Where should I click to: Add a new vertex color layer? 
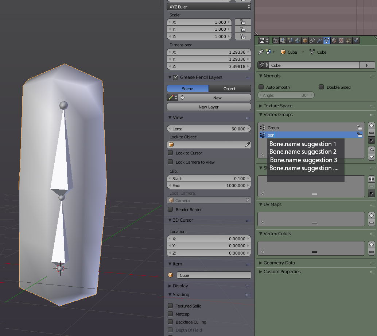[x=372, y=245]
